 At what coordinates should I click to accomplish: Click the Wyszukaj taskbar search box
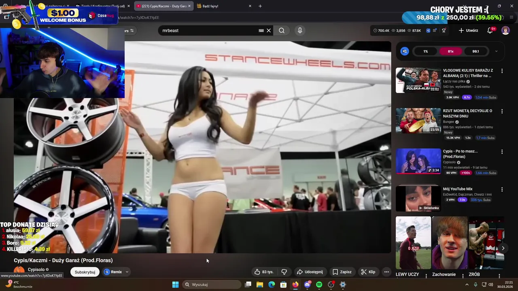pyautogui.click(x=212, y=285)
